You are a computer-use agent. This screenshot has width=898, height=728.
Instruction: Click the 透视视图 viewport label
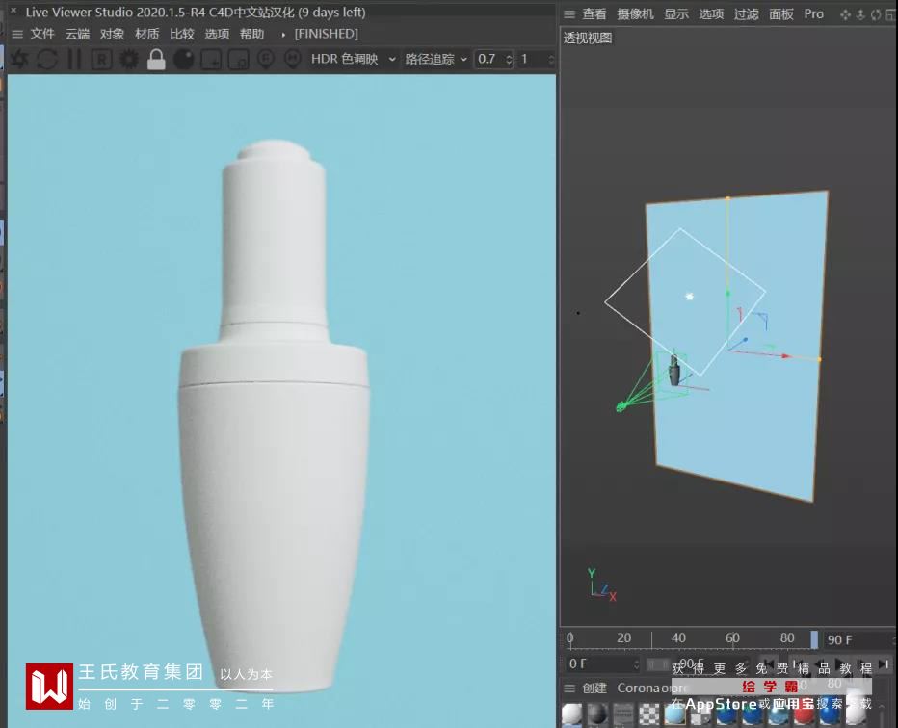coord(588,38)
